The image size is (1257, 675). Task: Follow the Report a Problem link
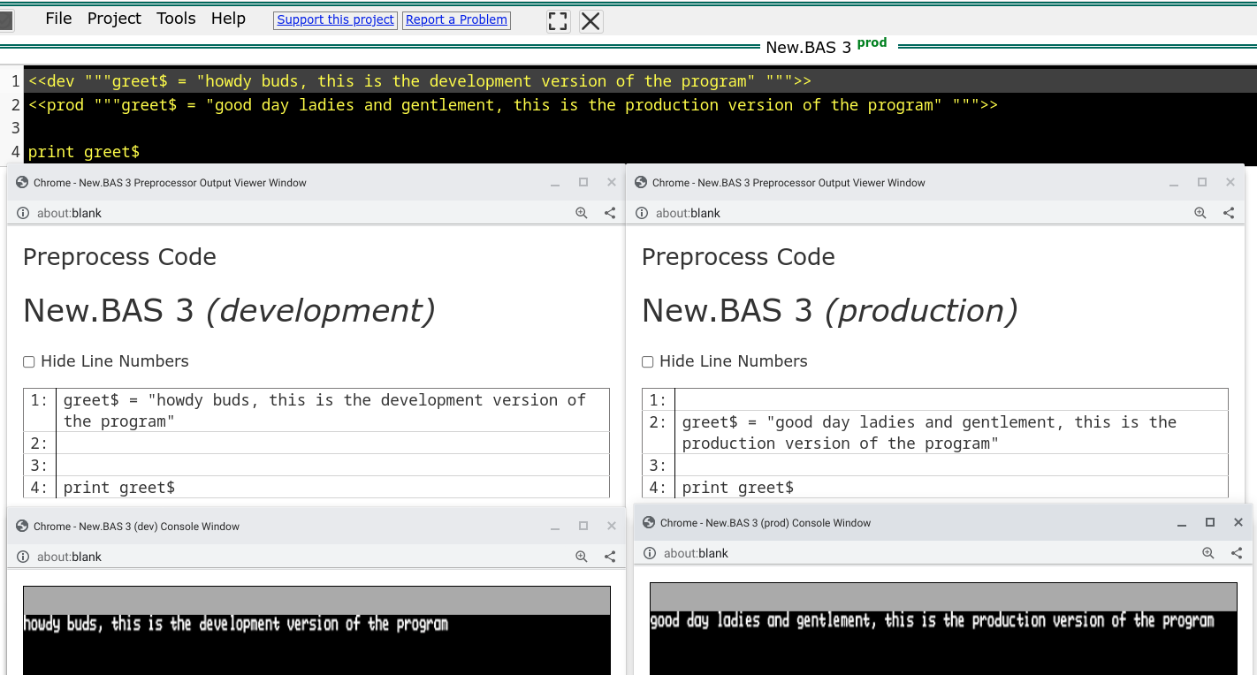[456, 19]
